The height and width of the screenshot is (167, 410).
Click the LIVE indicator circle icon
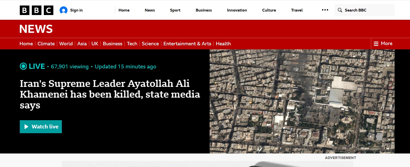(x=23, y=66)
